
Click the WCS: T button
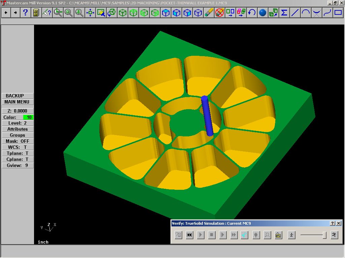(x=18, y=147)
